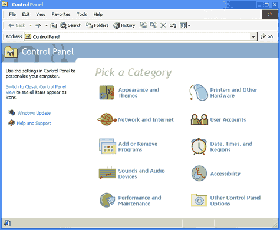Screen dimensions: 280x230
Task: Open the Help and Support link
Action: point(34,123)
